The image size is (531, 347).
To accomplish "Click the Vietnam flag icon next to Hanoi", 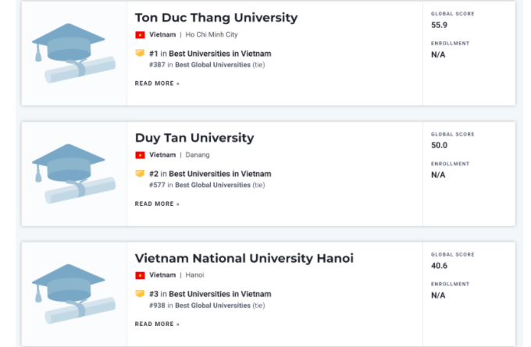I will tap(140, 275).
